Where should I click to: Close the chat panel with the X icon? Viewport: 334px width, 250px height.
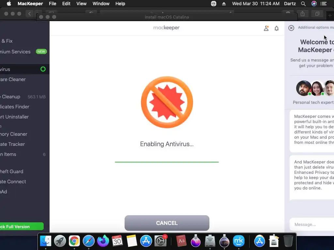(x=291, y=28)
